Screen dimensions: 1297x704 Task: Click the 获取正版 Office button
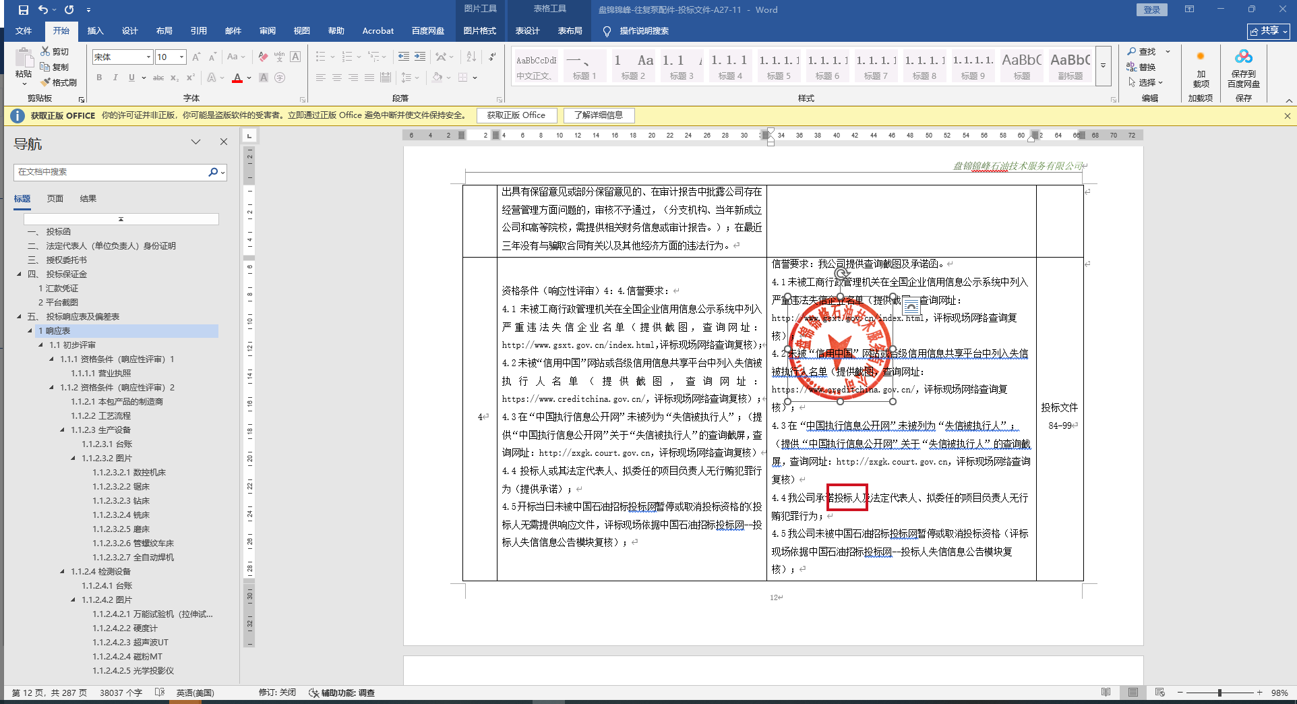(516, 115)
